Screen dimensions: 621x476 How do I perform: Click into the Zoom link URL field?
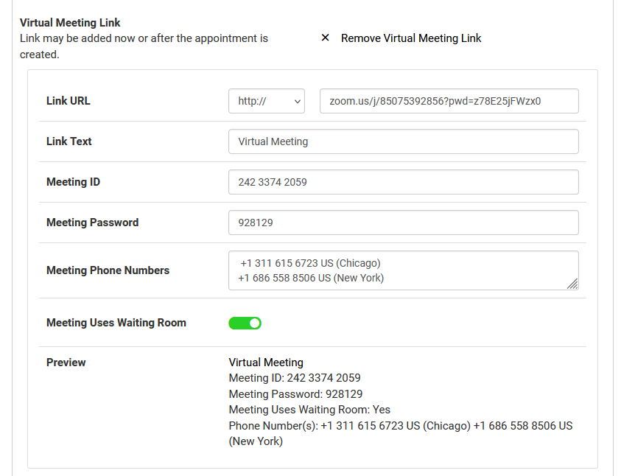click(x=449, y=102)
